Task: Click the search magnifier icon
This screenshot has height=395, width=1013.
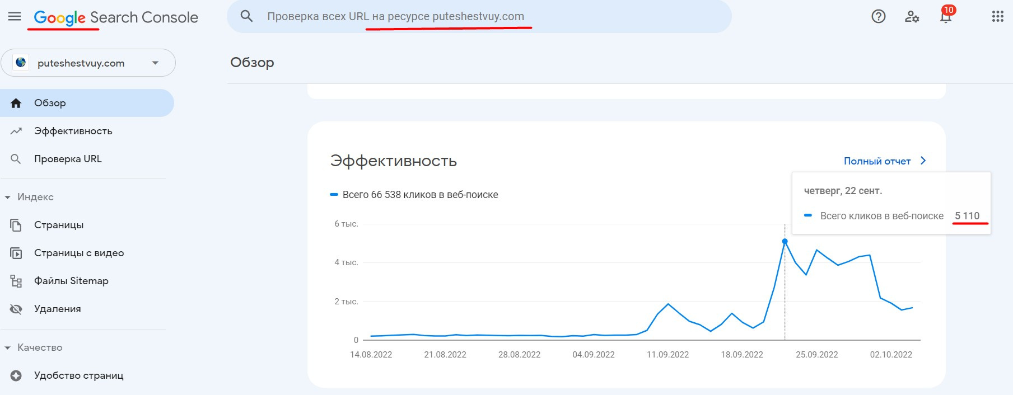Action: tap(246, 16)
